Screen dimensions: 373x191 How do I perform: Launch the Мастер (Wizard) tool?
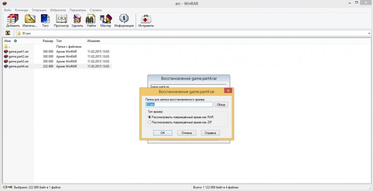105,20
